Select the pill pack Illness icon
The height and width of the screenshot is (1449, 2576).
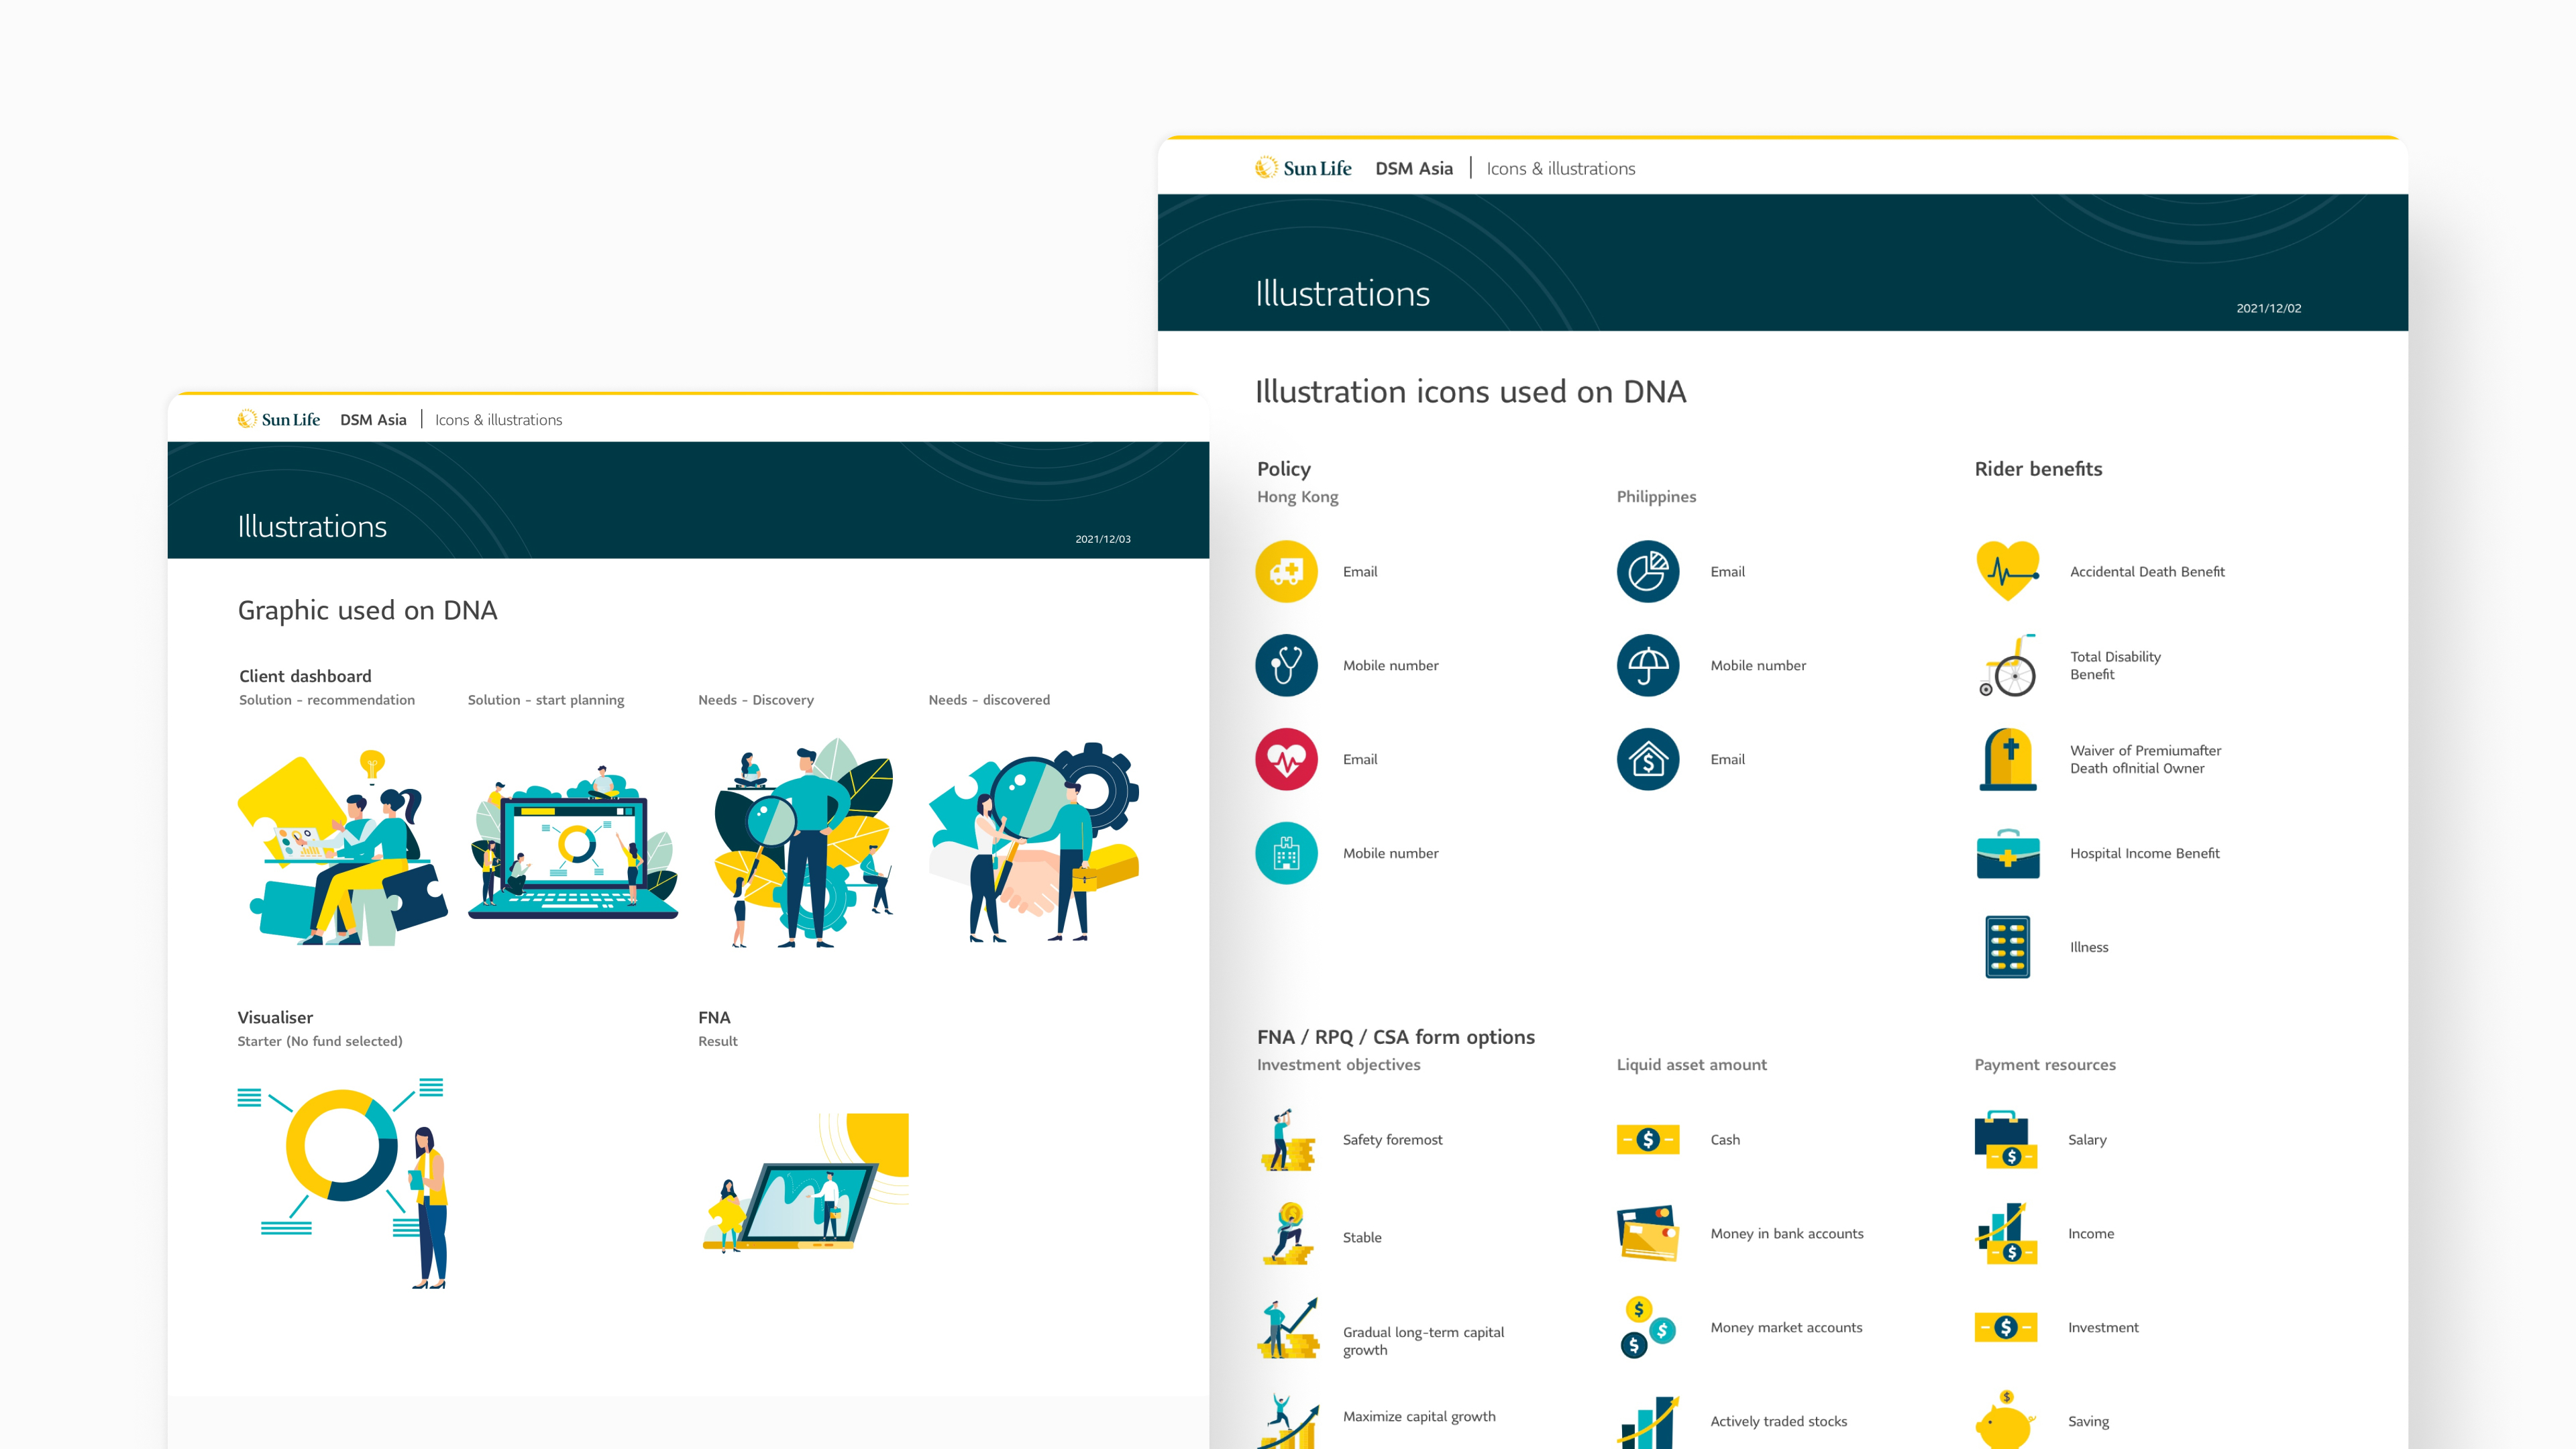click(x=2008, y=947)
